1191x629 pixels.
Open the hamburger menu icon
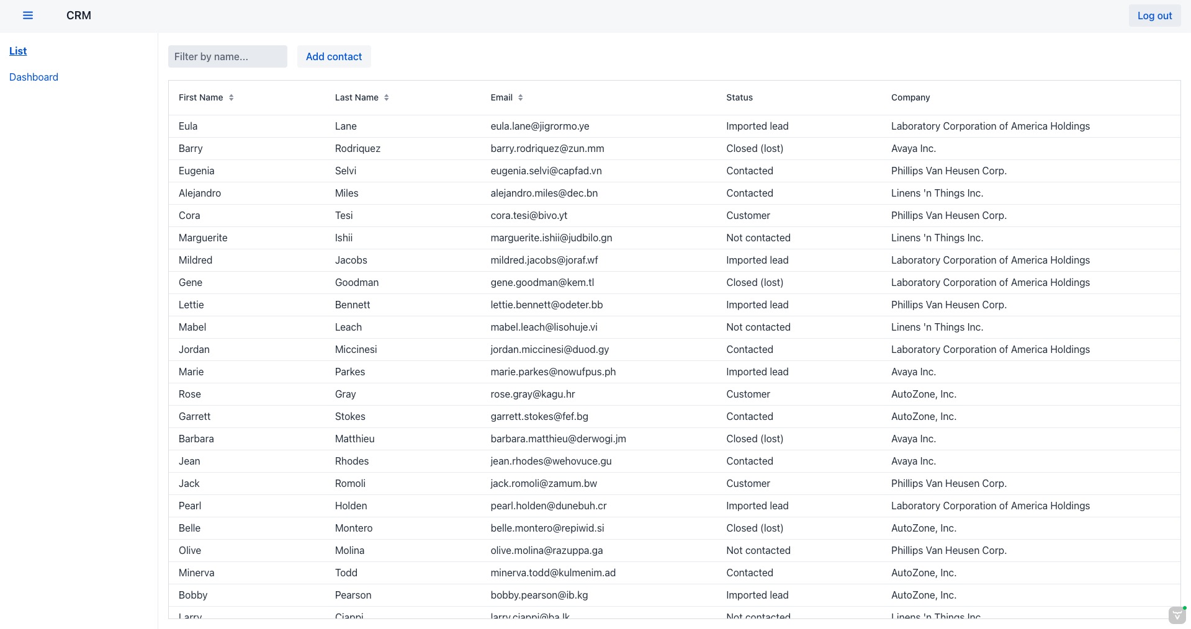pos(28,16)
